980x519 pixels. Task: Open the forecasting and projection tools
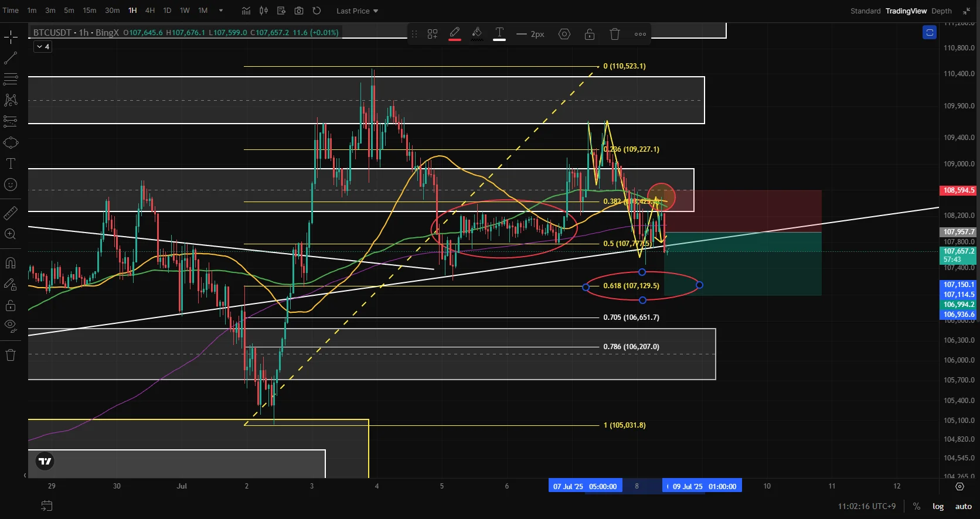pyautogui.click(x=11, y=121)
